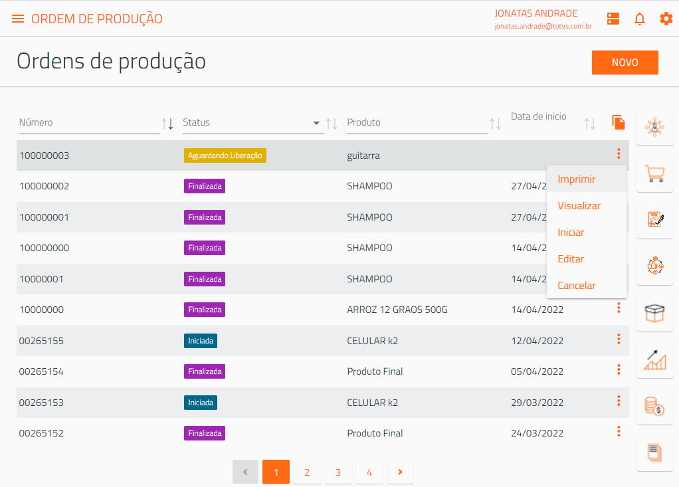The width and height of the screenshot is (679, 487).
Task: Click order number 100000001
Action: [x=44, y=217]
